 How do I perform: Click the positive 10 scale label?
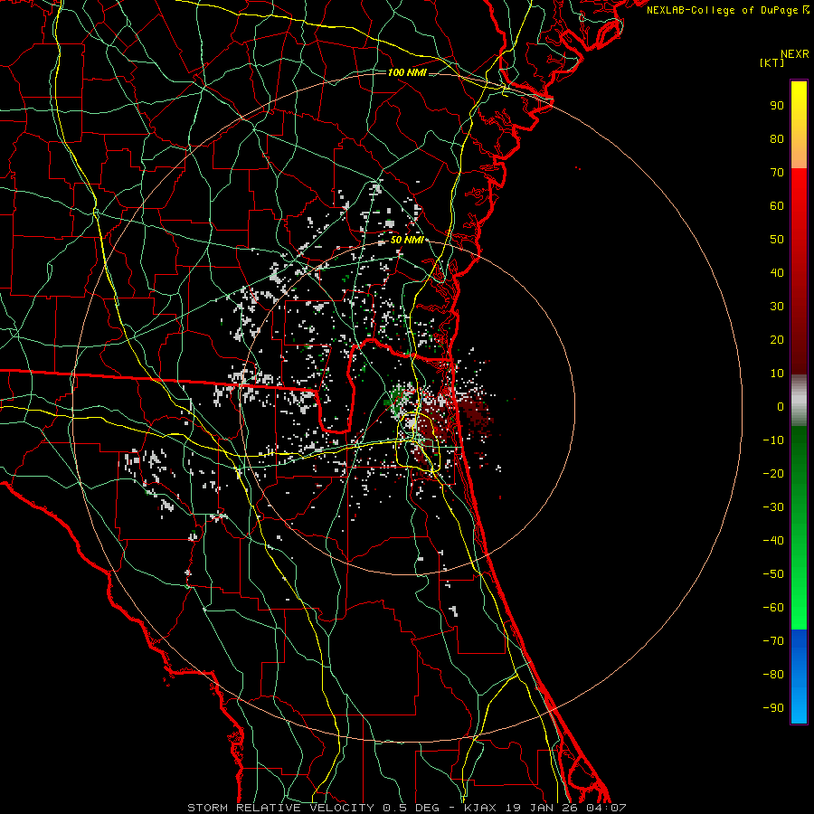(777, 374)
